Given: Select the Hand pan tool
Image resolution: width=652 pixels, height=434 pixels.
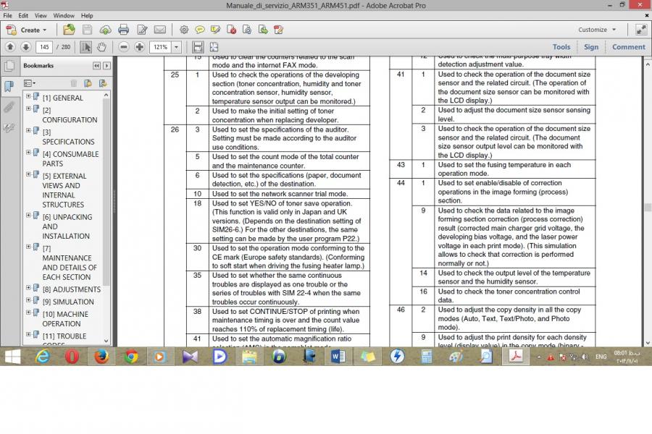Looking at the screenshot, I should click(101, 47).
